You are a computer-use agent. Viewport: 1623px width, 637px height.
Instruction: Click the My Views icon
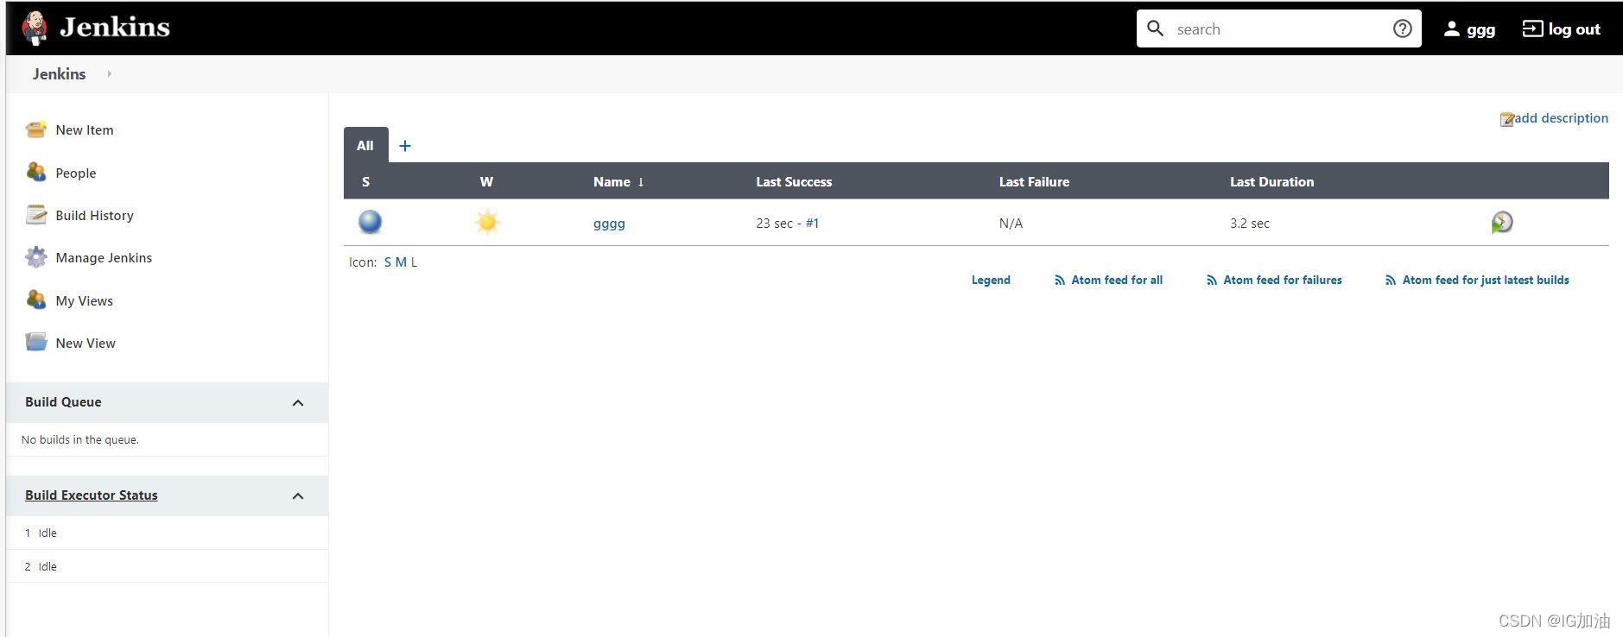[35, 300]
